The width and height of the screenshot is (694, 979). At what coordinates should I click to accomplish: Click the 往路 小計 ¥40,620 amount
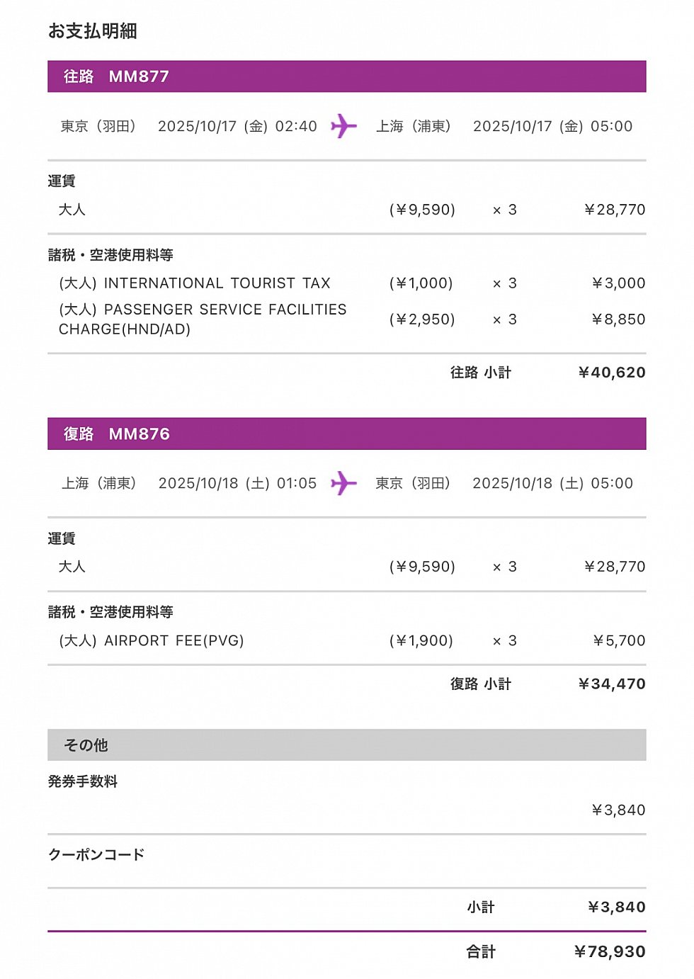(612, 373)
